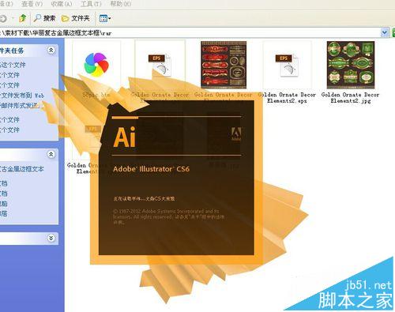The width and height of the screenshot is (395, 312).
Task: Toggle the 文件夹 folders pane button
Action: (75, 18)
